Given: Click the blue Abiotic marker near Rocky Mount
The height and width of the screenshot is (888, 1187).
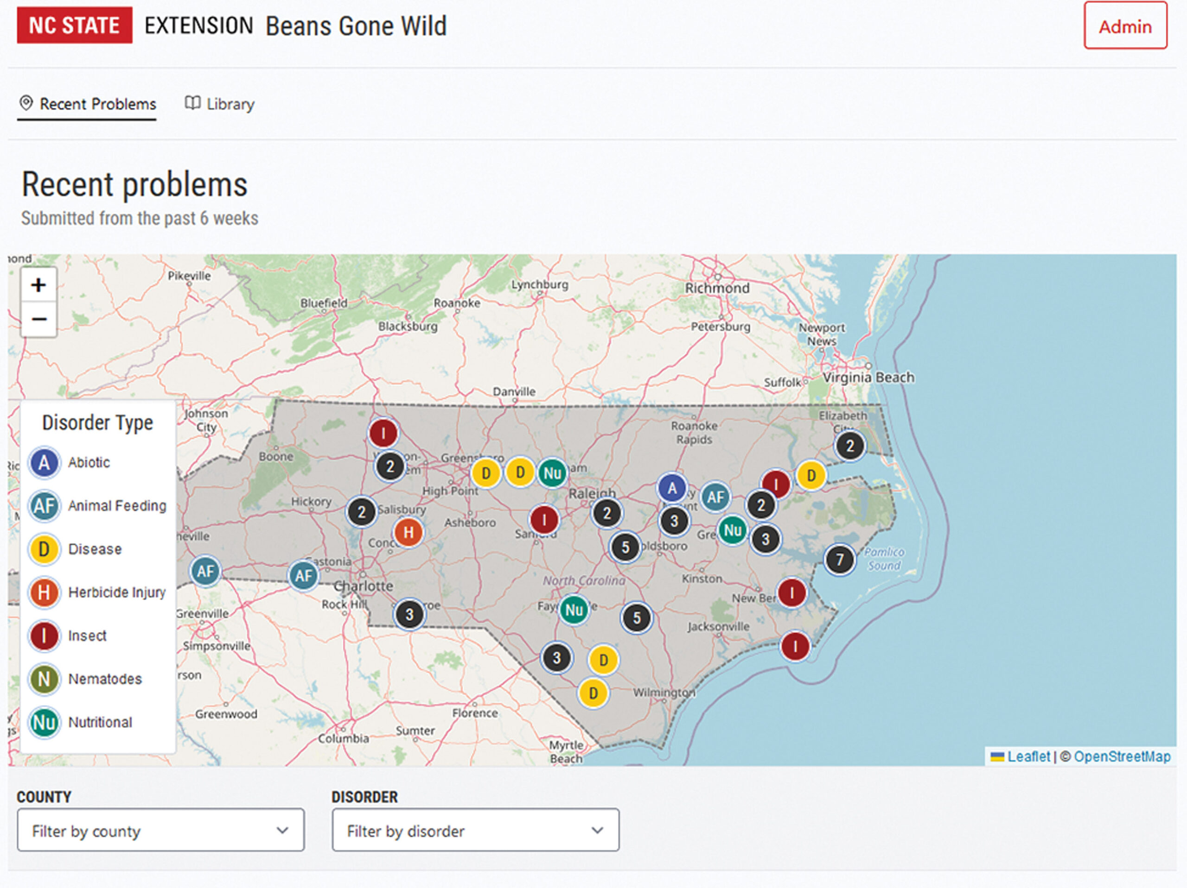Looking at the screenshot, I should (672, 489).
